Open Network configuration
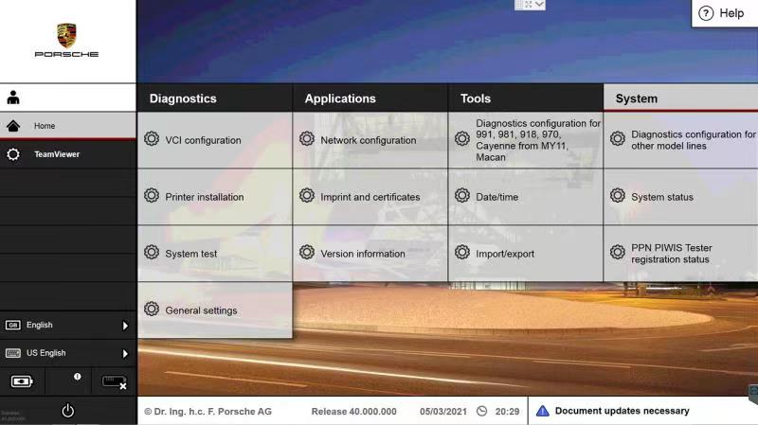The image size is (758, 425). [370, 140]
